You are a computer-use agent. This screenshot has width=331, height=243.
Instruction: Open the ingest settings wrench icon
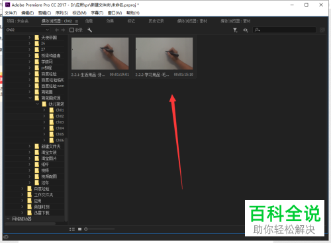[x=89, y=30]
